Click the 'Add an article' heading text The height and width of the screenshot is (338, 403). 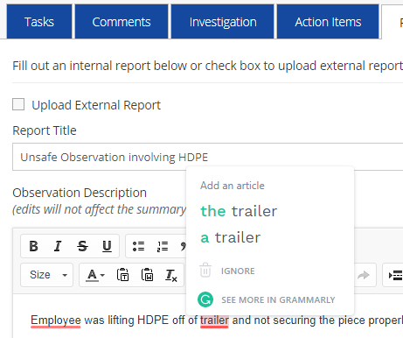click(x=233, y=186)
